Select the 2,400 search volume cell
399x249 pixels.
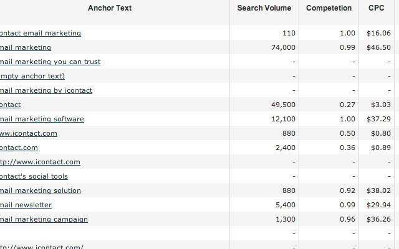click(x=286, y=148)
